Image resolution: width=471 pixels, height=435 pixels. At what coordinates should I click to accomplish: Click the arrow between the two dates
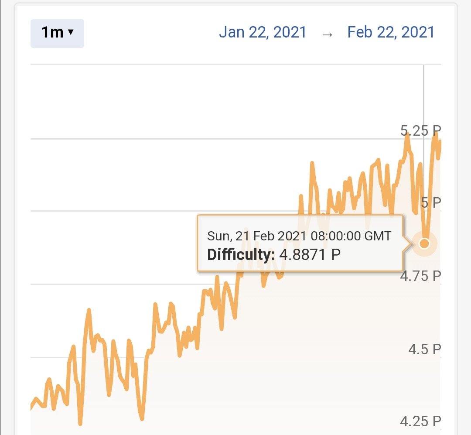327,34
